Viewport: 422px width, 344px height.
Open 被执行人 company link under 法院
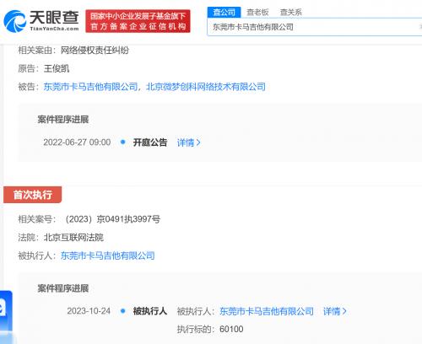point(107,255)
